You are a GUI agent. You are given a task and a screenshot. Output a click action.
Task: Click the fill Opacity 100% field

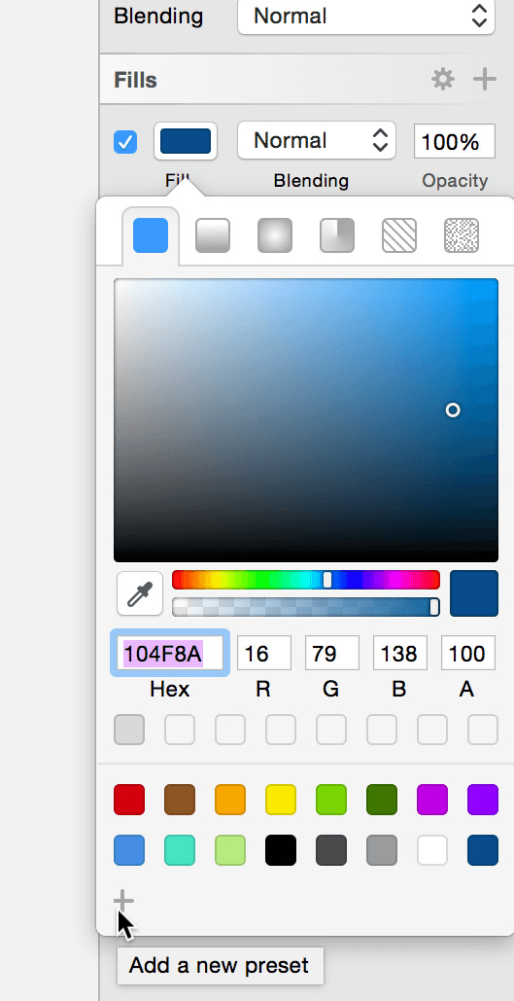455,141
